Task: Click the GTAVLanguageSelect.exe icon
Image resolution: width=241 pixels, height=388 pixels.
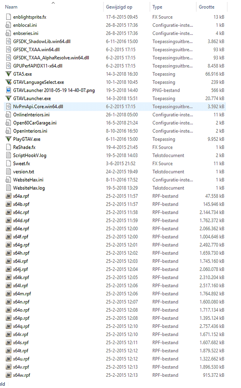Action: (9, 82)
